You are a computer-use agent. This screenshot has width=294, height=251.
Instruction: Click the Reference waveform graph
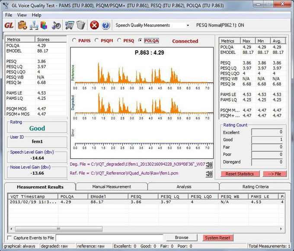(144, 73)
